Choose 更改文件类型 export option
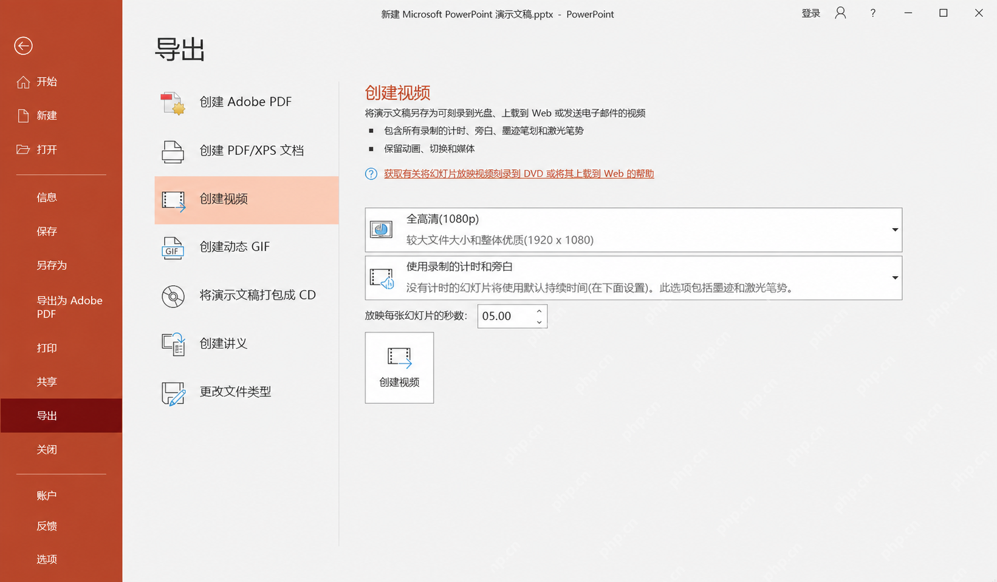The height and width of the screenshot is (582, 997). click(x=247, y=393)
